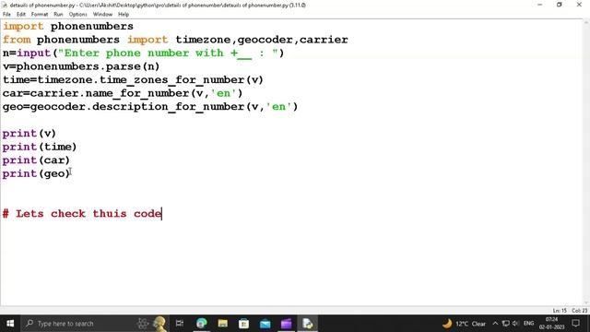The width and height of the screenshot is (590, 332).
Task: Click the word 'geocoder' in import line
Action: click(265, 40)
